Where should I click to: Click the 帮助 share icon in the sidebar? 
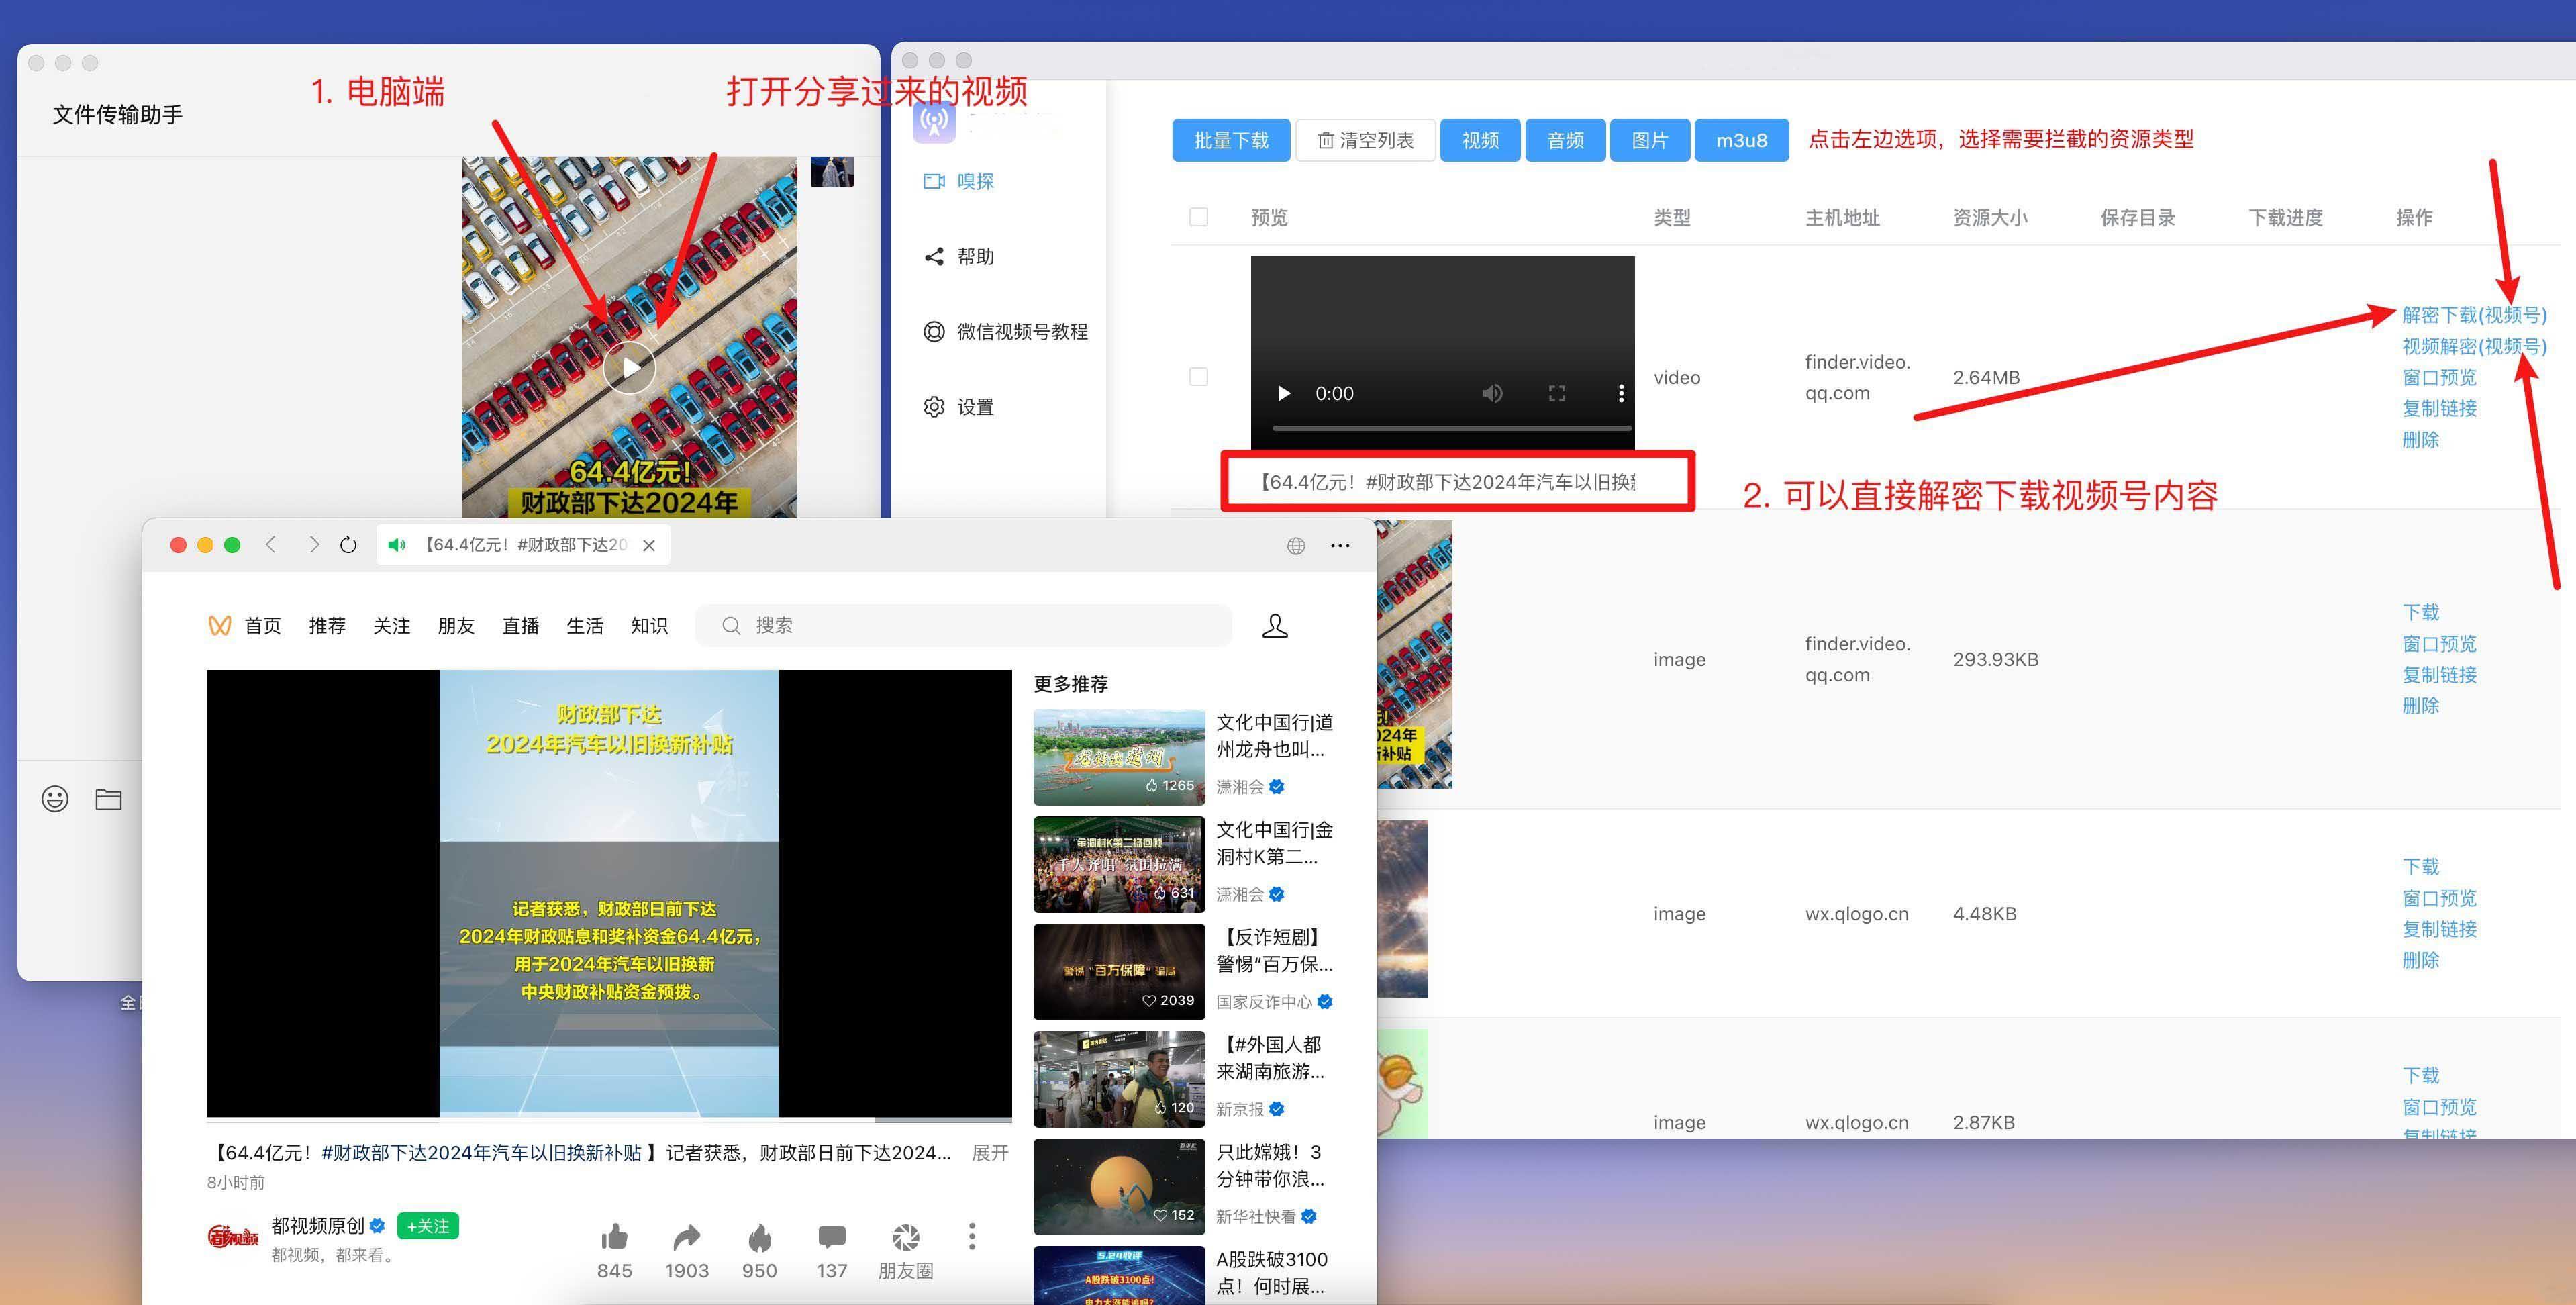(x=933, y=256)
